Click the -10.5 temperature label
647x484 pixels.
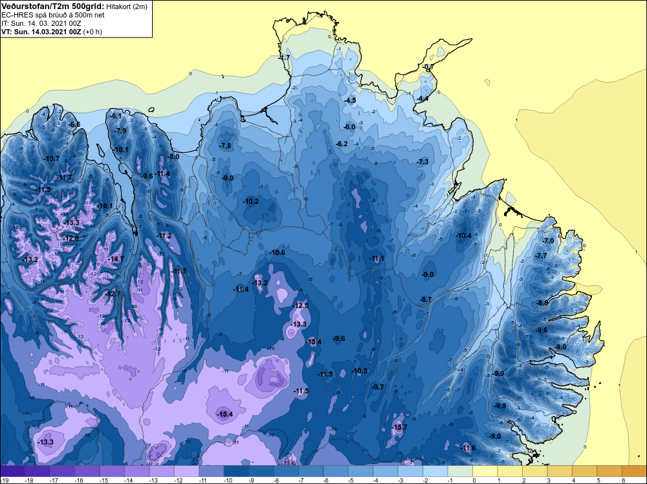click(x=359, y=371)
